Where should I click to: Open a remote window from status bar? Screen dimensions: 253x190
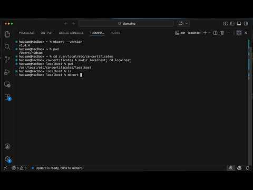(6, 168)
